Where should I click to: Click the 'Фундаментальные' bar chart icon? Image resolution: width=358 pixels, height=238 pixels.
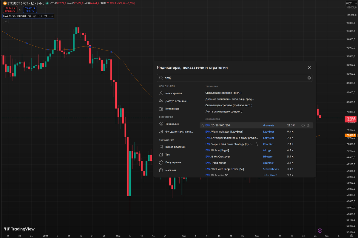point(161,131)
